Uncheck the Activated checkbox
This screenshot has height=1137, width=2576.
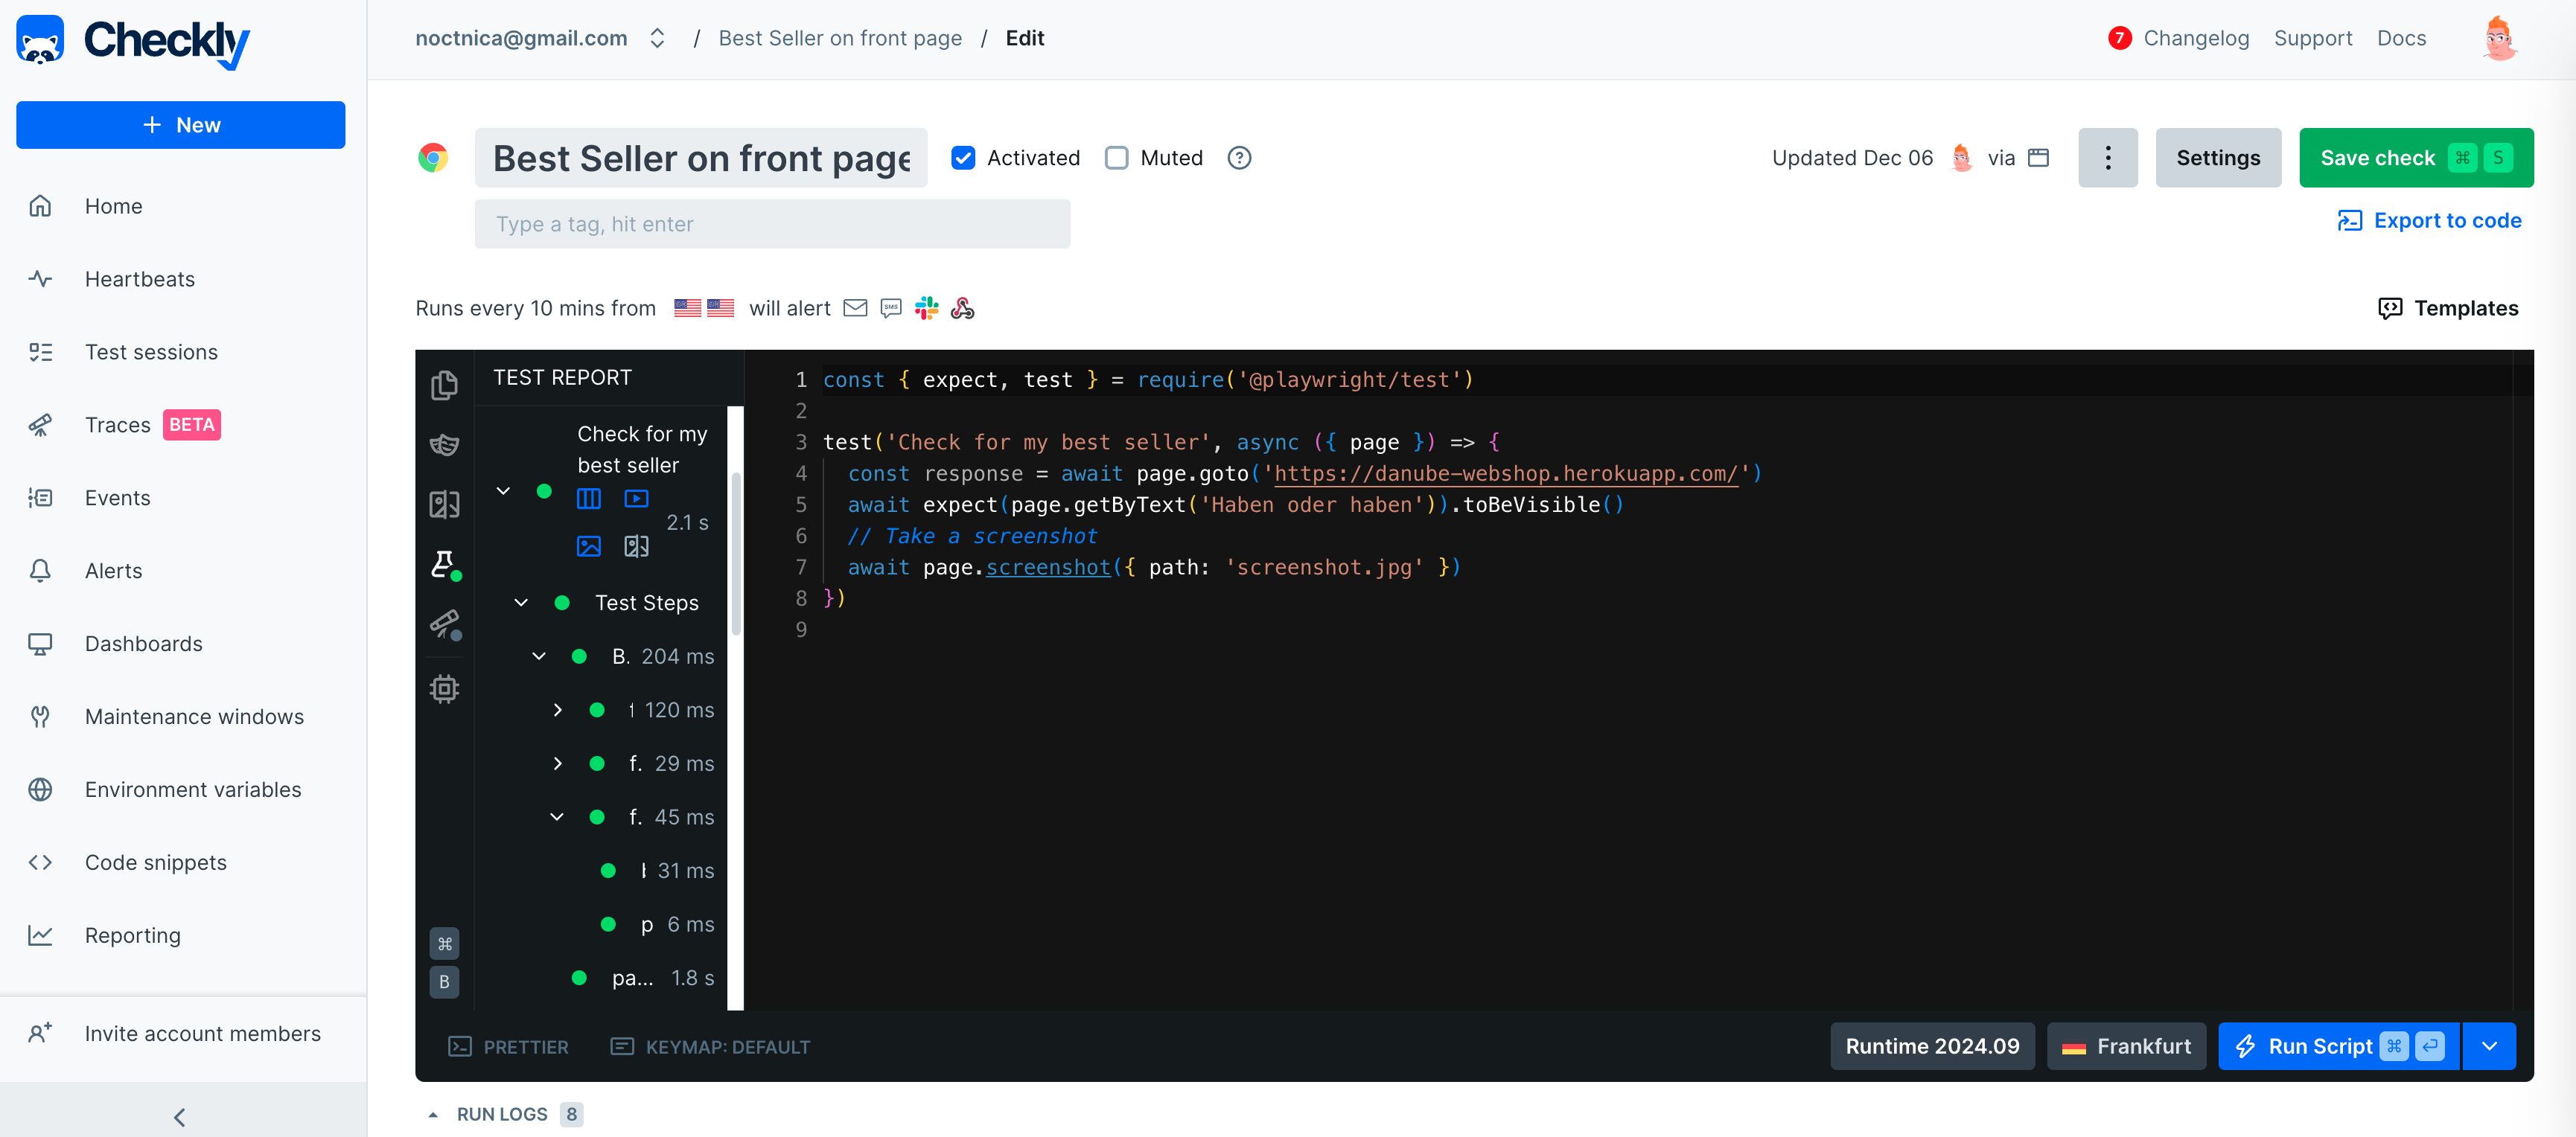(962, 157)
